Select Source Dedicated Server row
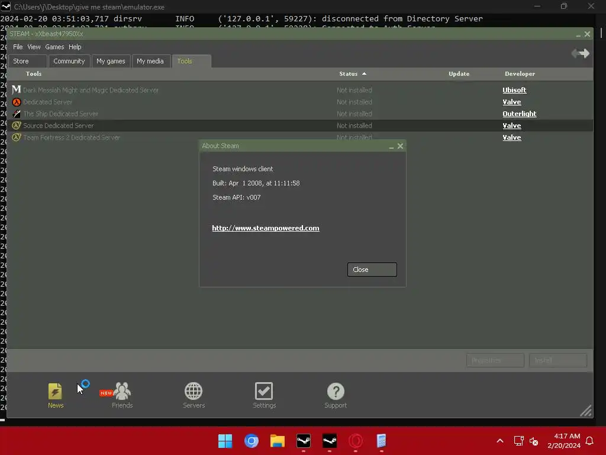Viewport: 606px width, 455px height. (300, 126)
